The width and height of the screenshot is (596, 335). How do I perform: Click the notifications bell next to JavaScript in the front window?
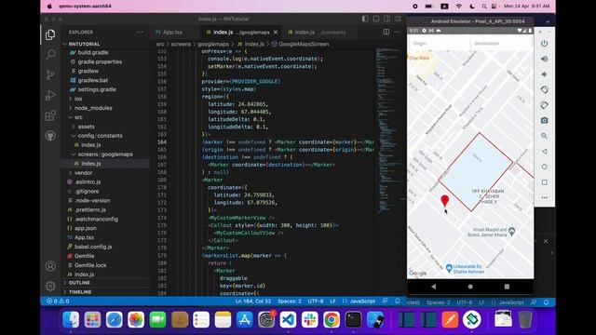click(398, 301)
